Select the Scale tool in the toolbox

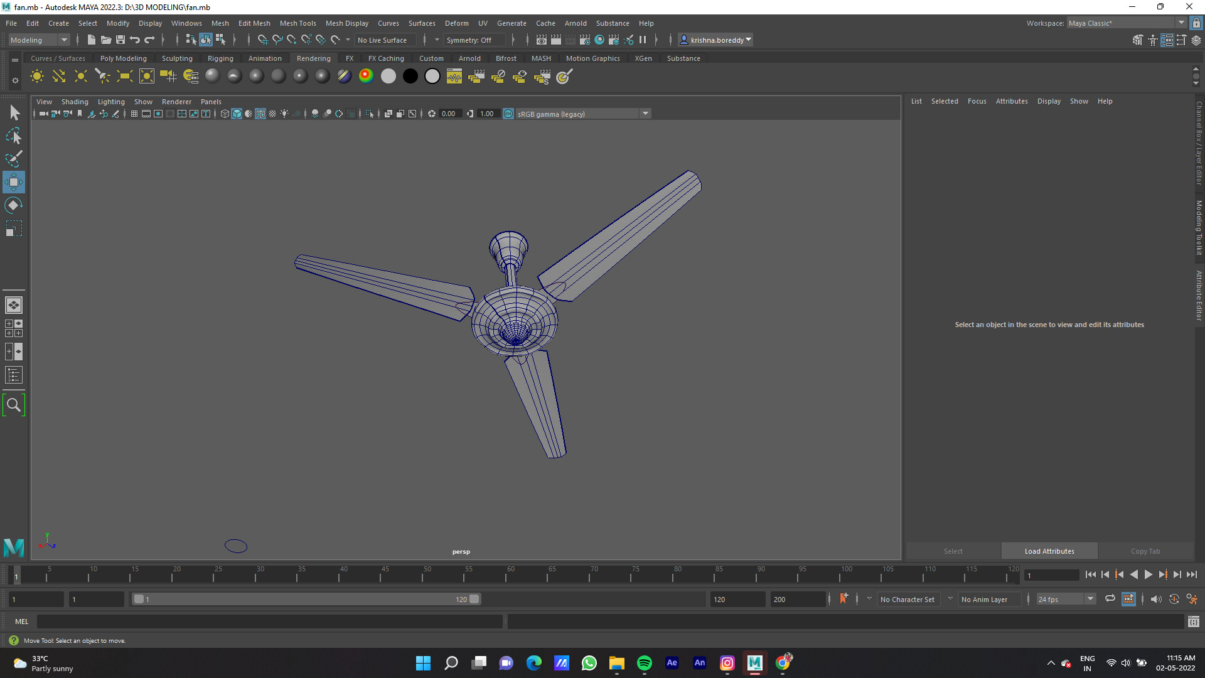click(14, 228)
